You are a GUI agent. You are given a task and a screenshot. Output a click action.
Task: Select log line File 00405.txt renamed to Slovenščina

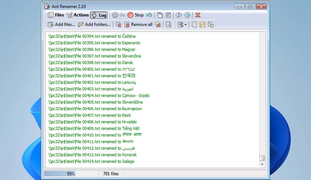pyautogui.click(x=95, y=102)
